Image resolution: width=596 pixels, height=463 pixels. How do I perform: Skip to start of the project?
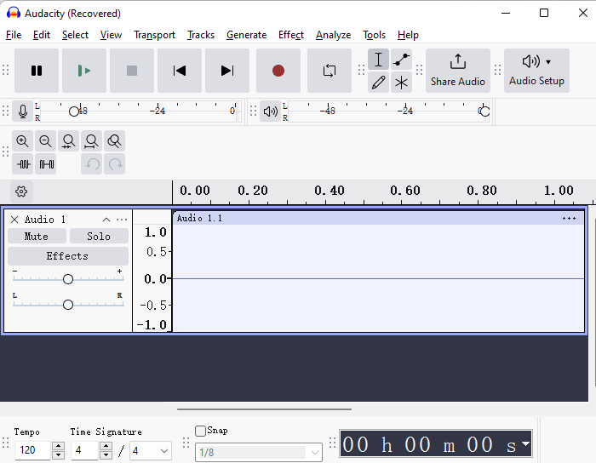[x=180, y=71]
